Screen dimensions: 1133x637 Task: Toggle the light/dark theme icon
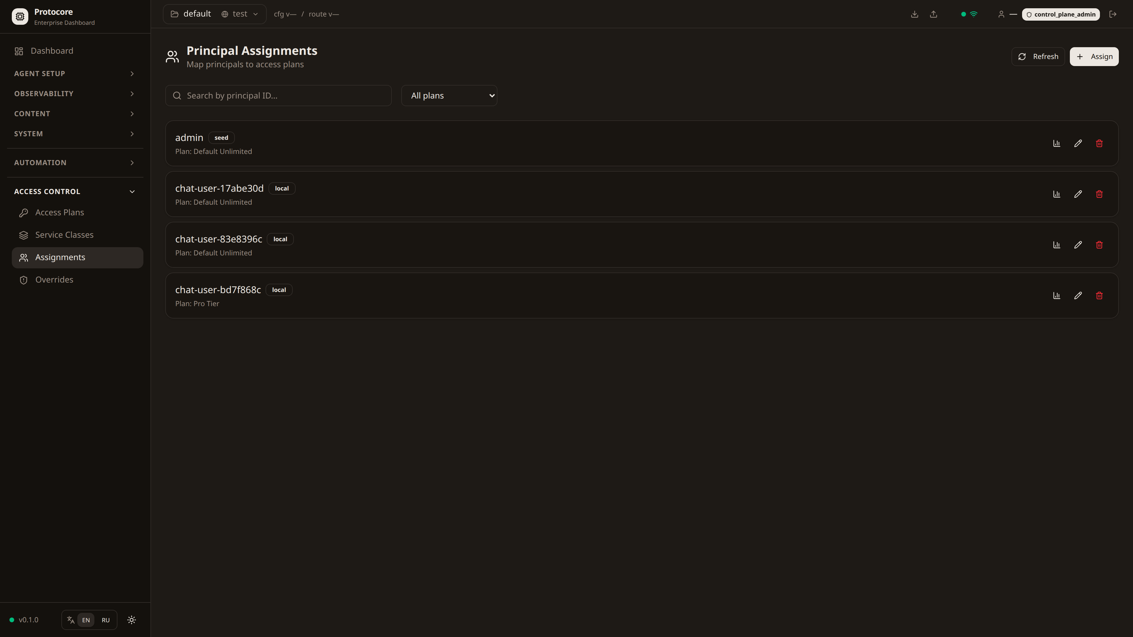point(132,620)
